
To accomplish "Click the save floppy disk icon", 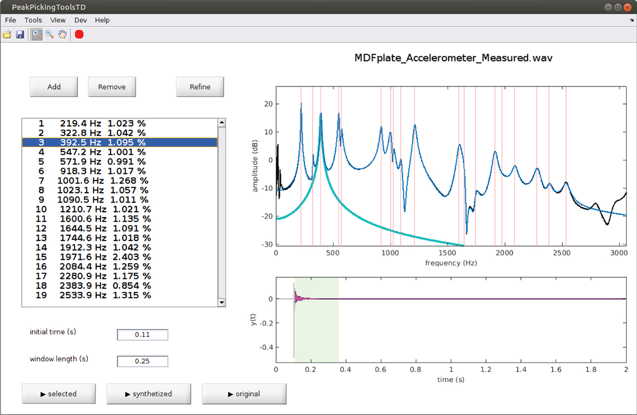I will [x=20, y=34].
